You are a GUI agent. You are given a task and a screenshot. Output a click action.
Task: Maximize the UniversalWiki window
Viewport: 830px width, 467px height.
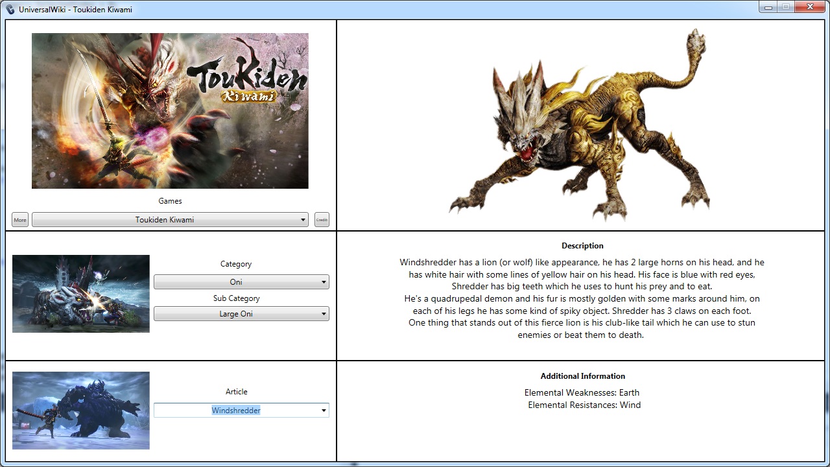786,6
